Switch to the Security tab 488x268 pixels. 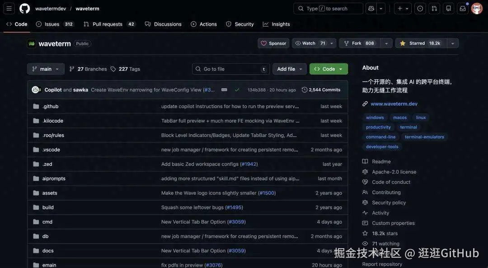(x=240, y=24)
